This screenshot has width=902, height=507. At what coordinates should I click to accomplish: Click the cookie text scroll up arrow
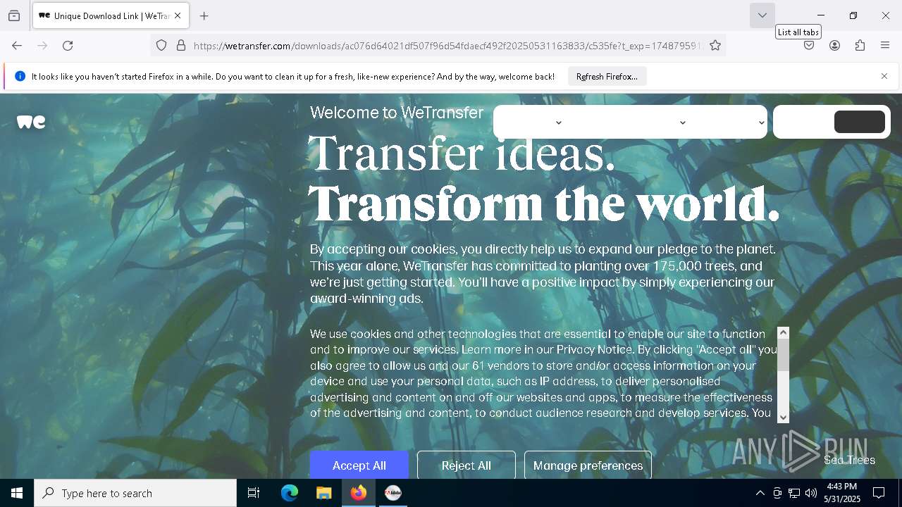tap(783, 332)
